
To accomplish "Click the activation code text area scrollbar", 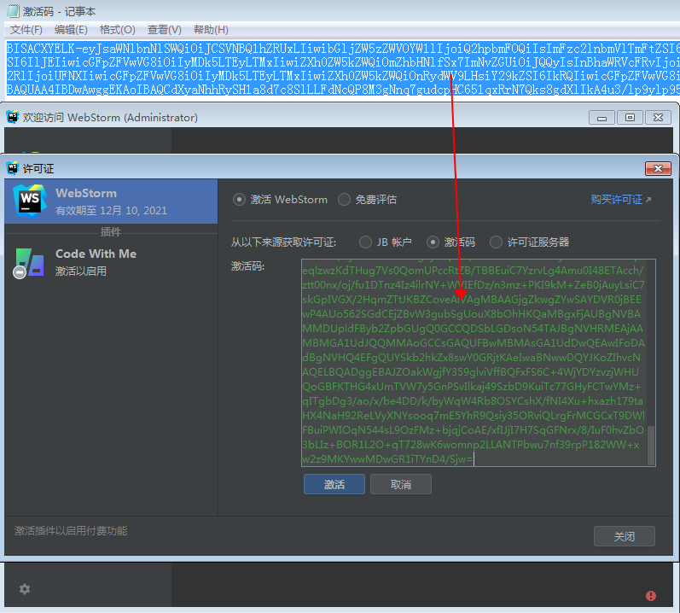I will pyautogui.click(x=651, y=444).
